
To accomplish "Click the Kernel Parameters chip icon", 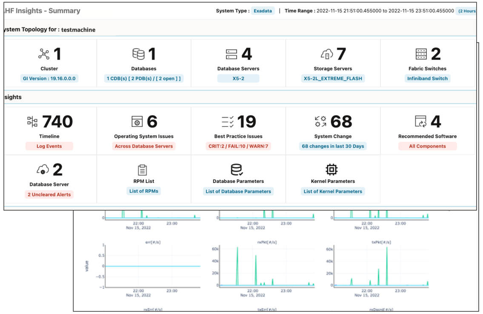I will click(332, 169).
